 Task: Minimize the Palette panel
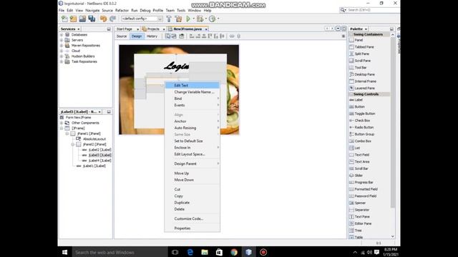point(391,29)
